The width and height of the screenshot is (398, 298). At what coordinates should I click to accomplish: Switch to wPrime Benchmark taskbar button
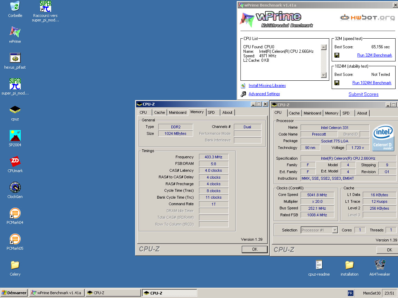(57, 293)
